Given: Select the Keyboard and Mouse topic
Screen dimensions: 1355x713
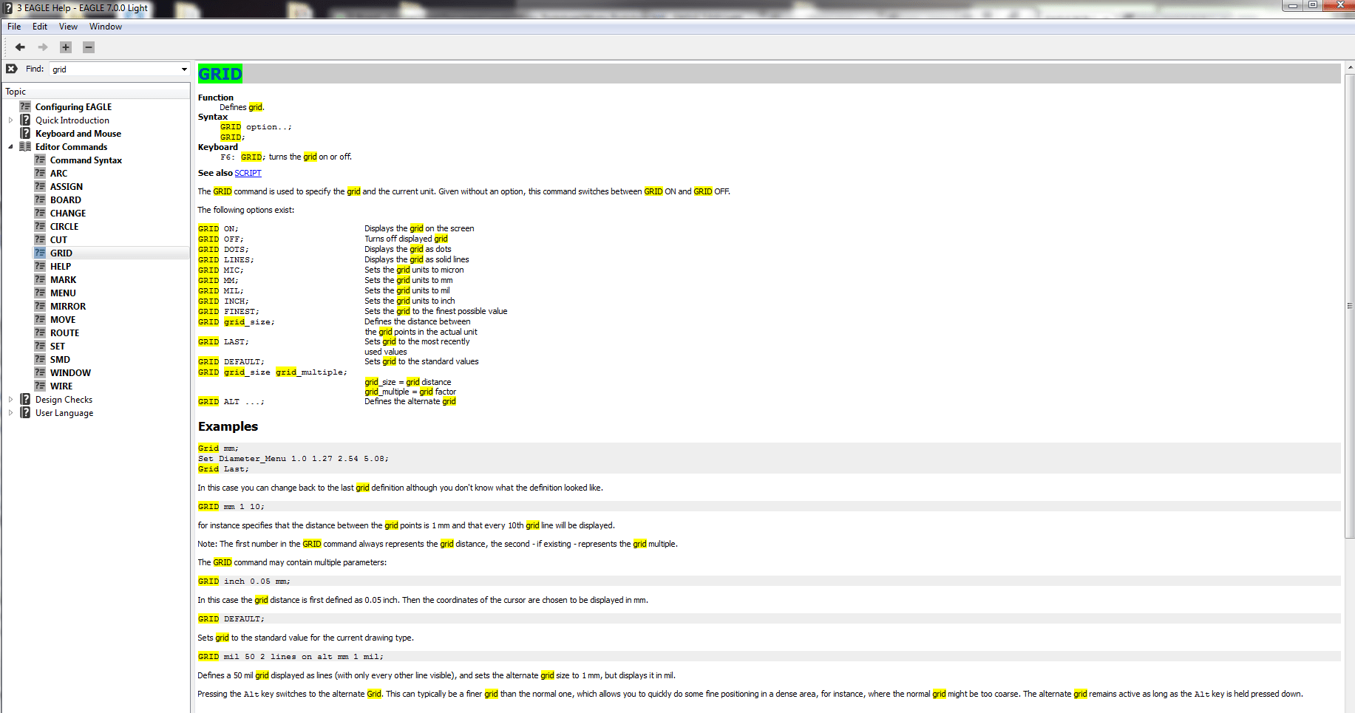Looking at the screenshot, I should (78, 134).
